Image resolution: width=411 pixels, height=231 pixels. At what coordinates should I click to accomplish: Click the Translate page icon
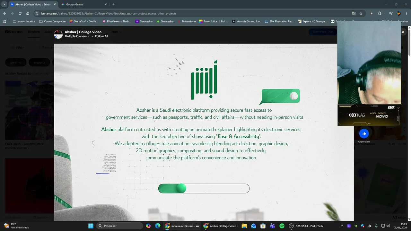pos(354,13)
